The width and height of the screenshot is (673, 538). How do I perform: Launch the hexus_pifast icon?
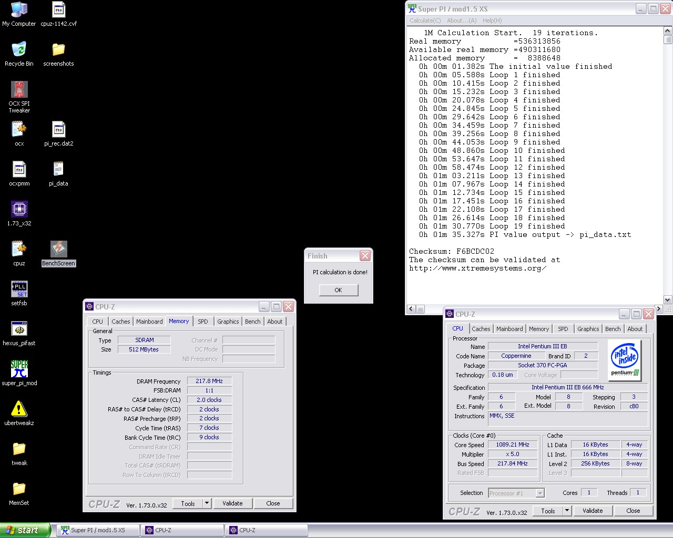(19, 333)
